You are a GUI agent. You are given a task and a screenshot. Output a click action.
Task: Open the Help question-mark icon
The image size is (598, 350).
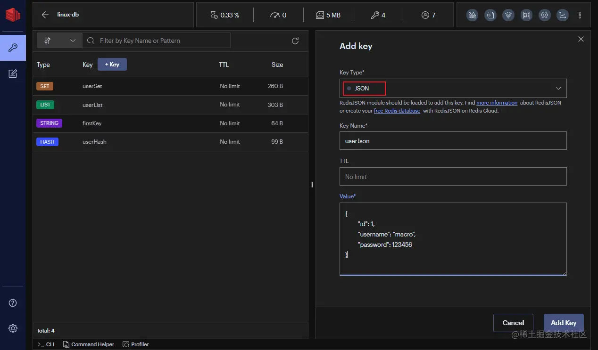click(13, 303)
